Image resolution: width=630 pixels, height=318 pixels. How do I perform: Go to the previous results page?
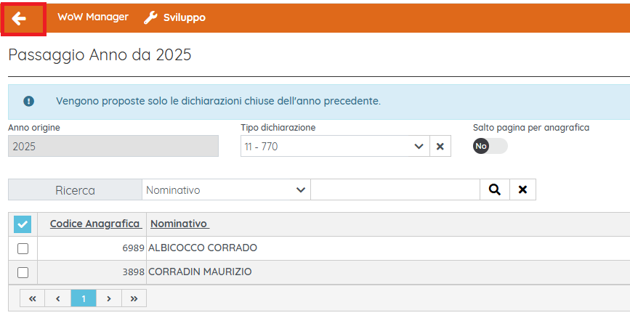pyautogui.click(x=57, y=298)
